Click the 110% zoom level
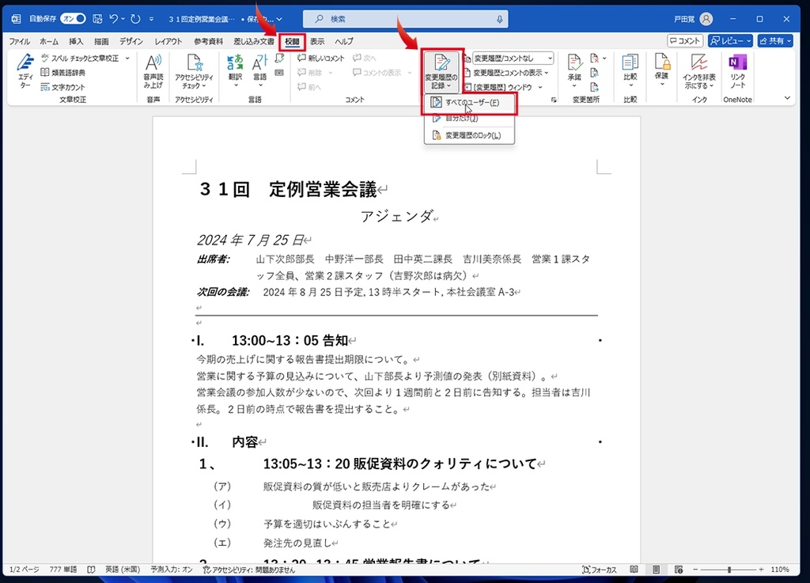 click(779, 570)
